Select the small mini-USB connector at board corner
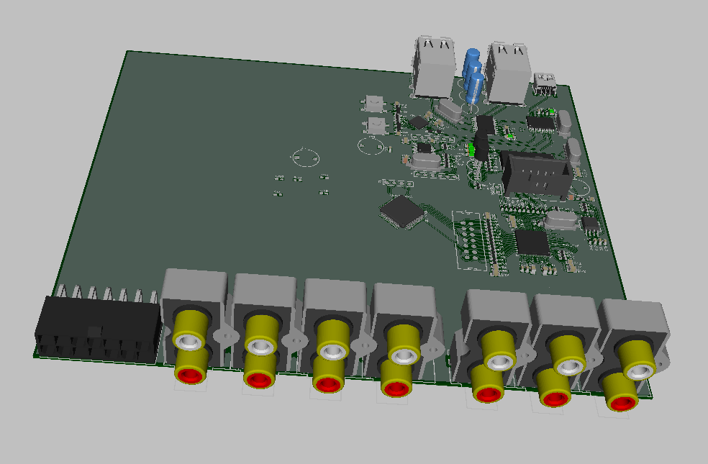Viewport: 708px width, 464px height. pos(545,84)
